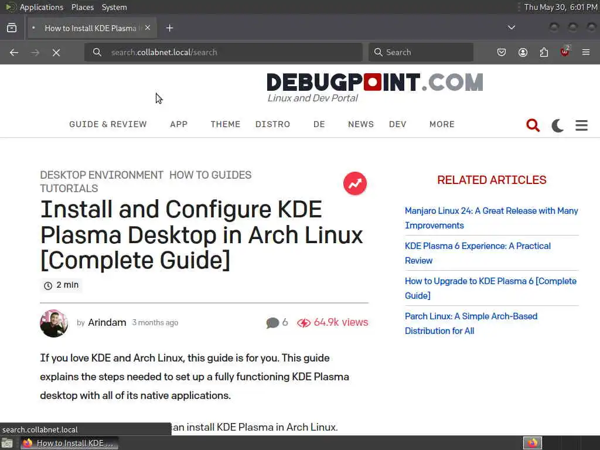600x450 pixels.
Task: Open Parch Linux related article
Action: coord(471,323)
